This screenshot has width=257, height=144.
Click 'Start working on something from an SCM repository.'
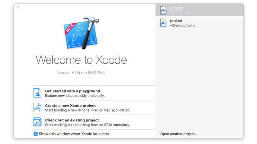pyautogui.click(x=87, y=125)
